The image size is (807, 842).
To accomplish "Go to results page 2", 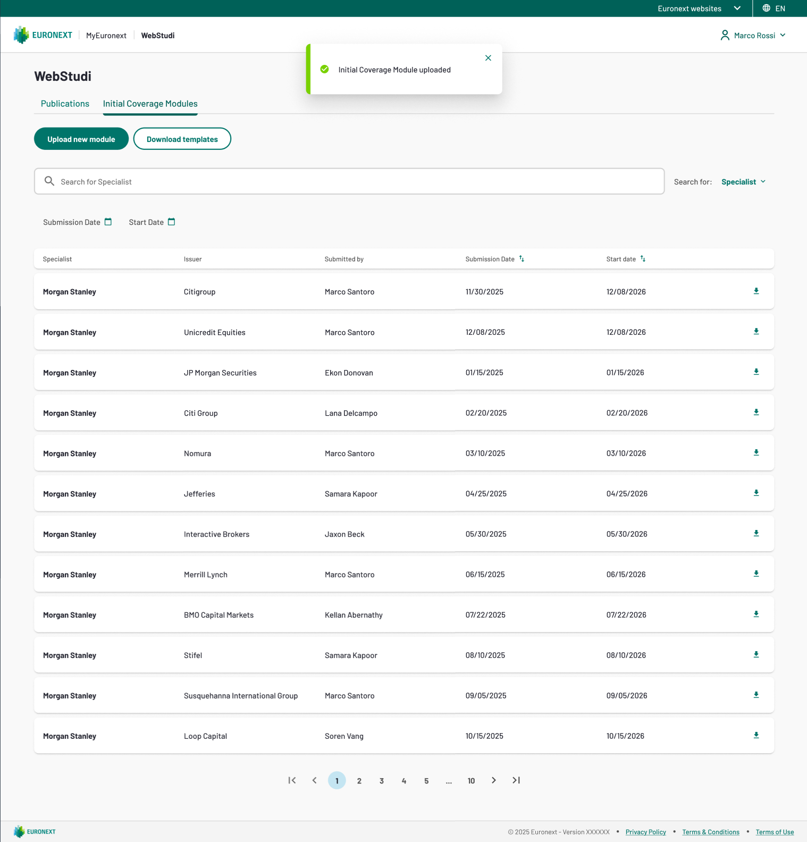I will coord(359,780).
